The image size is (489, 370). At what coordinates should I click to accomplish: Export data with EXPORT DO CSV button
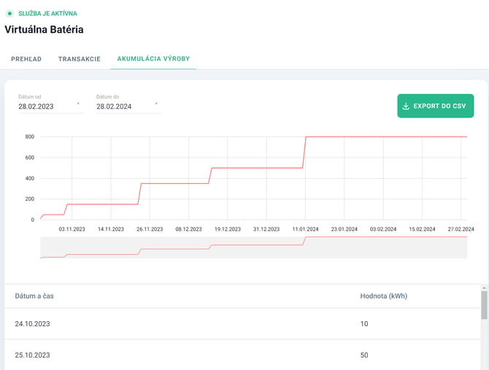tap(436, 106)
